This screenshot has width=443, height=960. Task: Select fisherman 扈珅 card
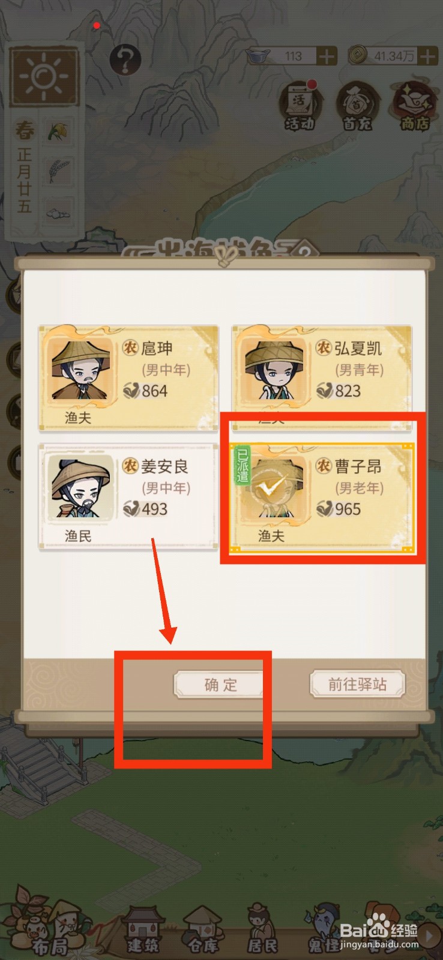128,378
